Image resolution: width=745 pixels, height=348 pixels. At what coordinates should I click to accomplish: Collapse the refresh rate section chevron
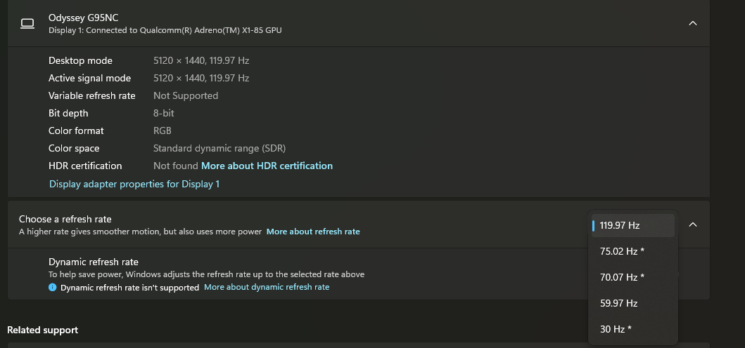click(692, 225)
